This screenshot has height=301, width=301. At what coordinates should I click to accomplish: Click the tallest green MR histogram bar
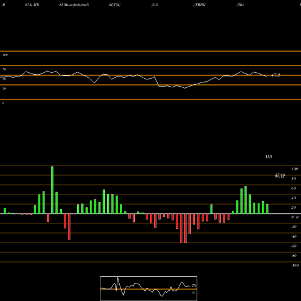click(52, 190)
